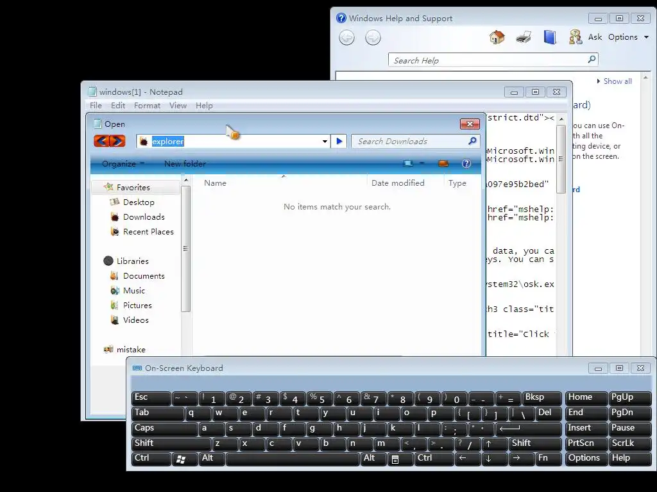Open Options dropdown in Windows Help
Screen dimensions: 657x492
point(629,37)
